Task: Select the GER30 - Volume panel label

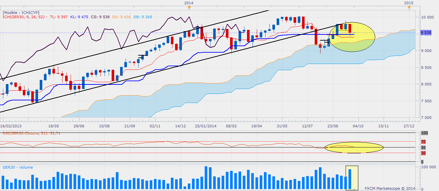Action: tap(18, 167)
